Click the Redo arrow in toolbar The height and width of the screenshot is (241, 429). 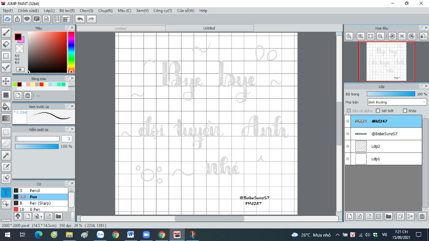pos(91,19)
